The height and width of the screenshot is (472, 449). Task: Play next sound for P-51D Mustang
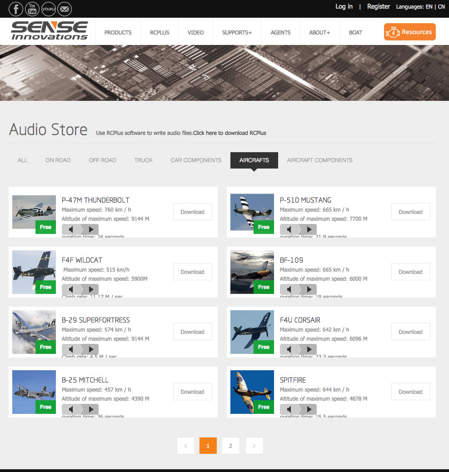coord(309,229)
